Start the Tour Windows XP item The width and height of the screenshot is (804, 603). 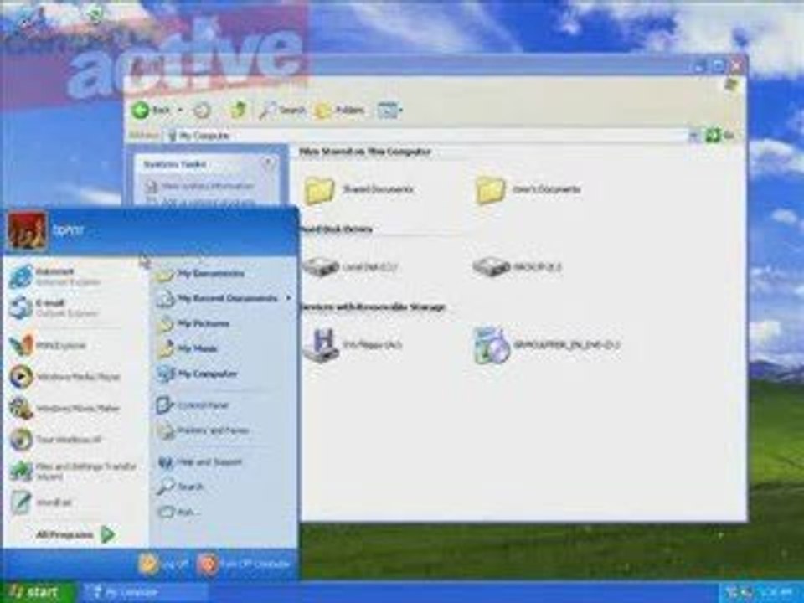pyautogui.click(x=55, y=440)
